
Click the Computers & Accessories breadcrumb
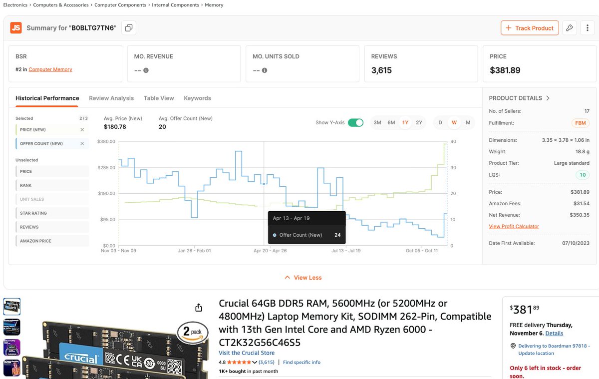click(x=61, y=5)
